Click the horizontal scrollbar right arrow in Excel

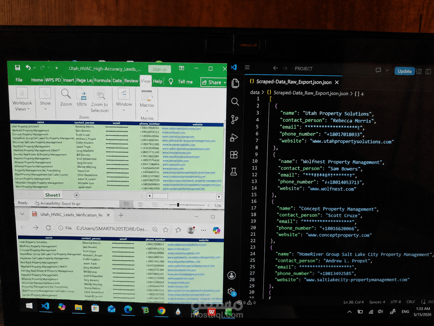(219, 197)
